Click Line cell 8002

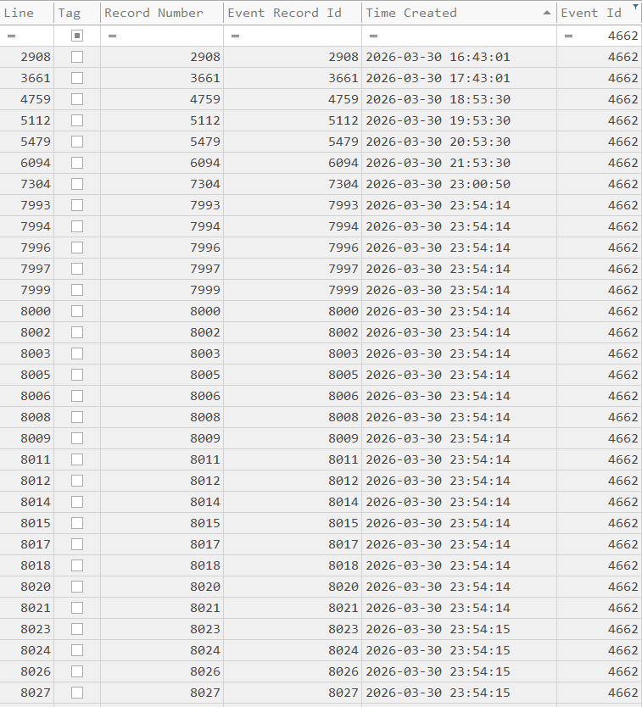(x=26, y=332)
